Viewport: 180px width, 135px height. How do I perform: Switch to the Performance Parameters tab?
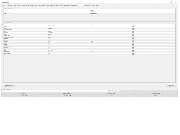click(x=11, y=5)
